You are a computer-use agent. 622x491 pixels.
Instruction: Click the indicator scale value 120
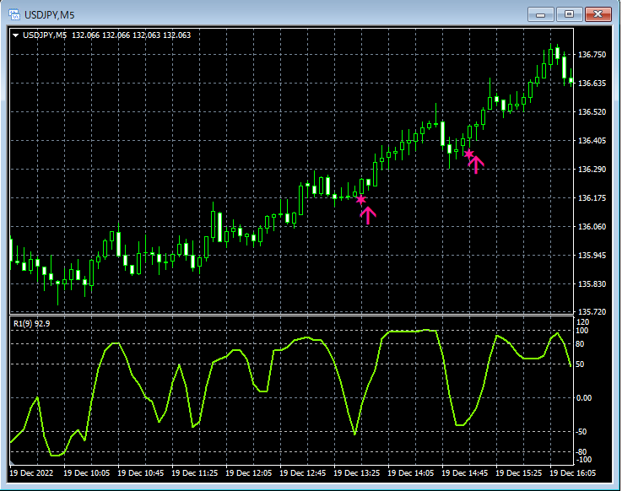(582, 322)
